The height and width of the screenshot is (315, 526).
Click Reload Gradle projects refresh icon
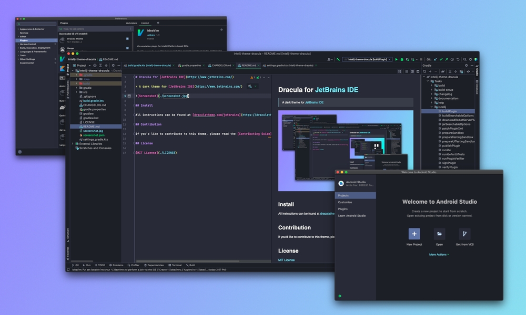(x=424, y=71)
